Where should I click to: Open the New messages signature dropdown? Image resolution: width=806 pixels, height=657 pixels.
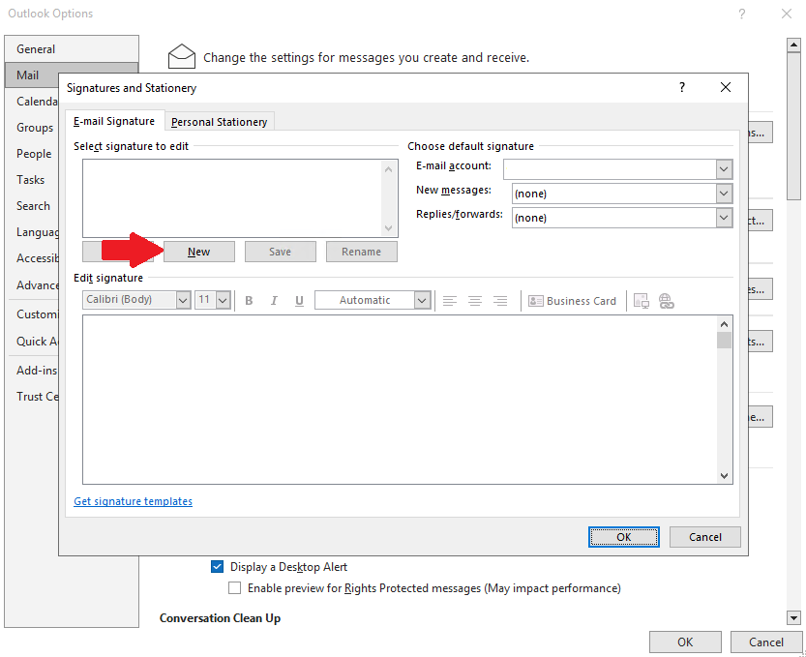coord(724,194)
